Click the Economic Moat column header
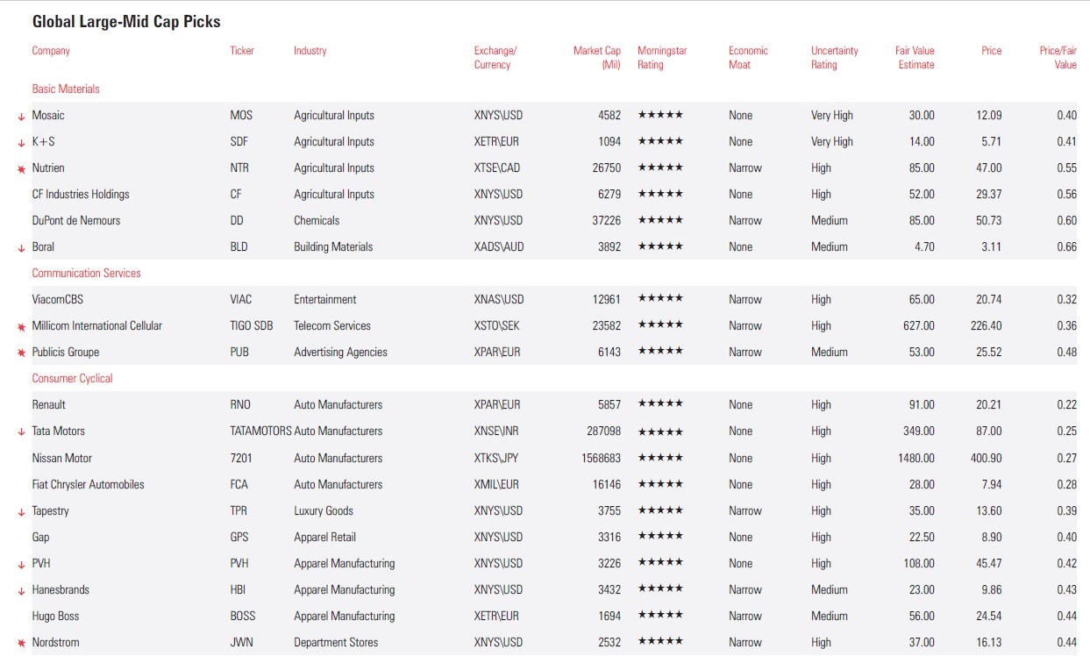Viewport: 1090px width, 656px height. 748,57
